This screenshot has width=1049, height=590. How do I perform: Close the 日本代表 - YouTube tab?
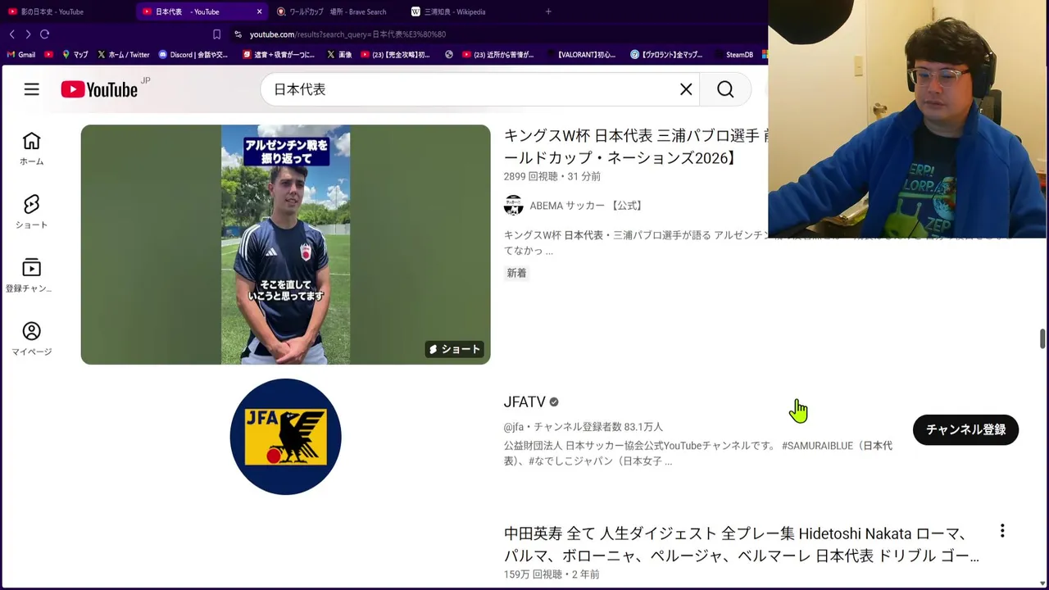(260, 11)
